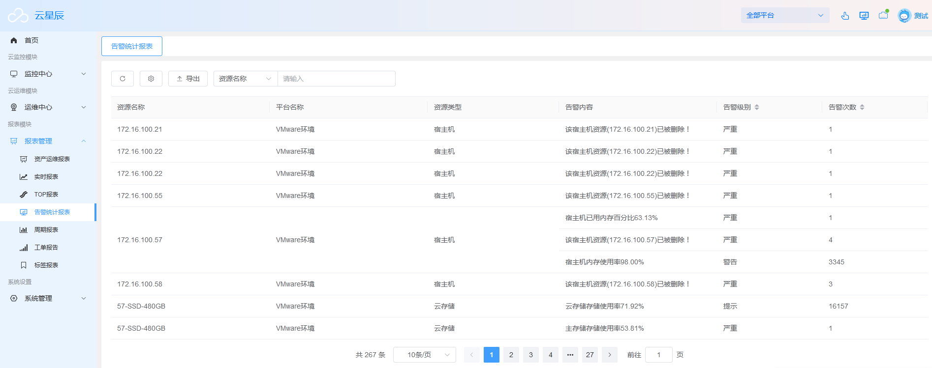The width and height of the screenshot is (932, 368).
Task: Click the pointing hand icon in header
Action: [x=845, y=16]
